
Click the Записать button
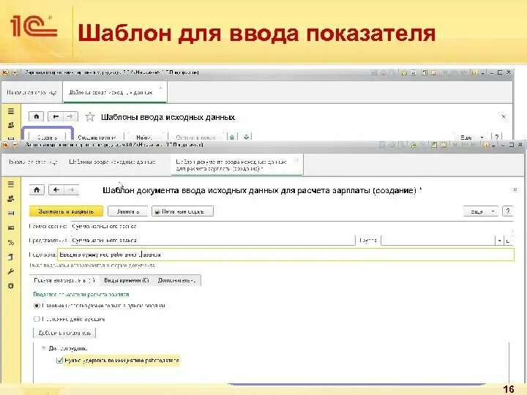127,211
